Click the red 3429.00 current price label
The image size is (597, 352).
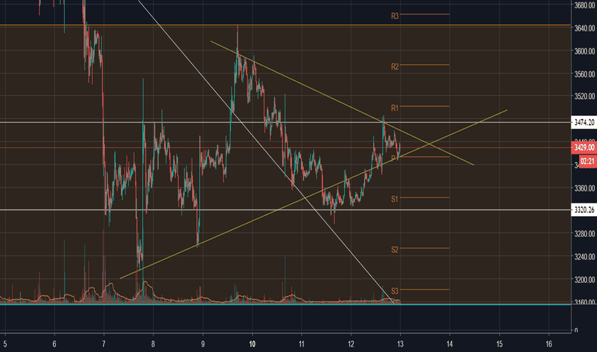[x=584, y=147]
